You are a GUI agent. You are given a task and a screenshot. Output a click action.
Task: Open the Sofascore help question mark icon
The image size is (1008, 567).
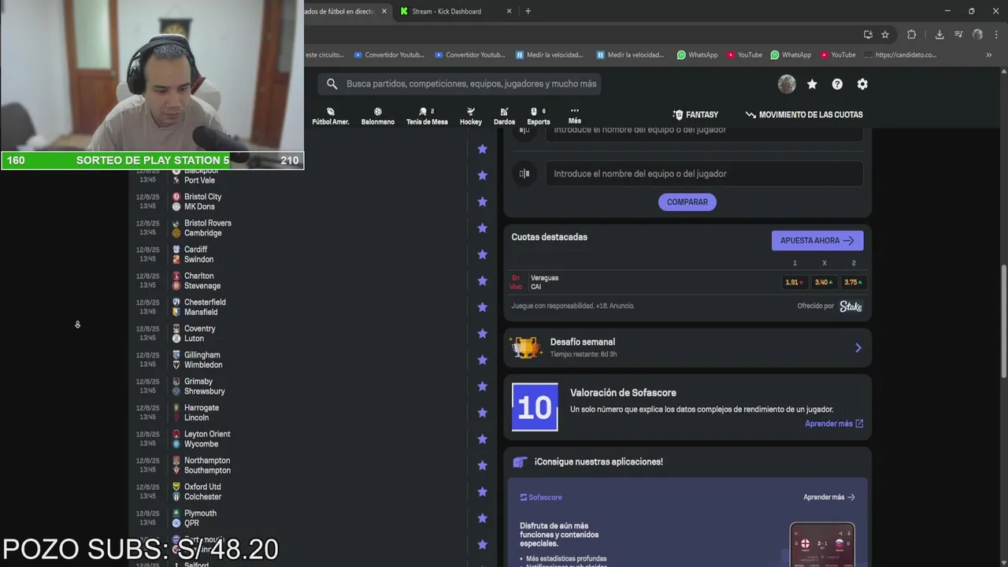837,84
